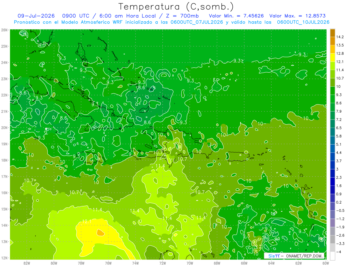Click the 78W longitude axis label
The image size is (346, 267).
pyautogui.click(x=81, y=263)
